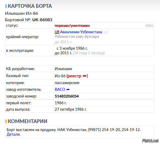This screenshot has height=144, width=160.
Task: Click the release date 27 октября 1986
Action: tap(71, 109)
